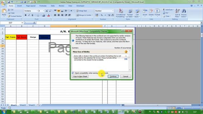Increase font size with Grow Font
The height and width of the screenshot is (114, 203).
point(47,11)
